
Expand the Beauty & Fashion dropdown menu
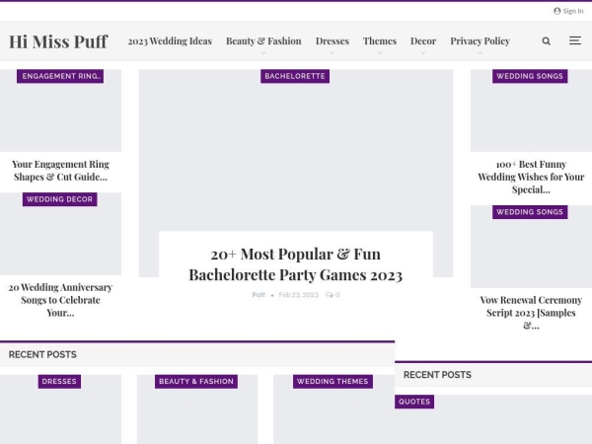(x=263, y=41)
